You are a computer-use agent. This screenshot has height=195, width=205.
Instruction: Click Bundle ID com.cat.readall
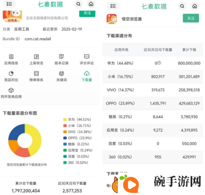coord(38,39)
